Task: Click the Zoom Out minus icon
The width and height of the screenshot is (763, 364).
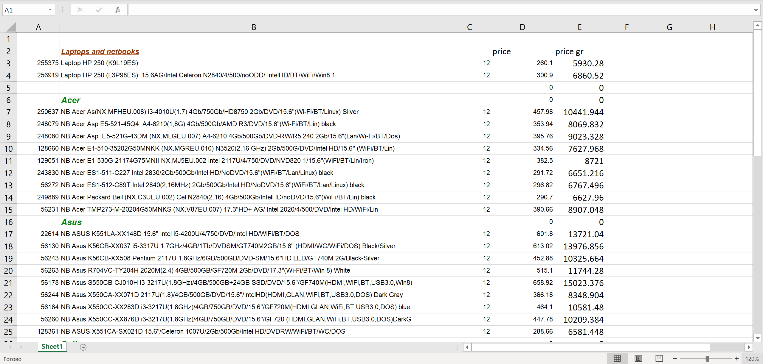Action: [x=675, y=358]
